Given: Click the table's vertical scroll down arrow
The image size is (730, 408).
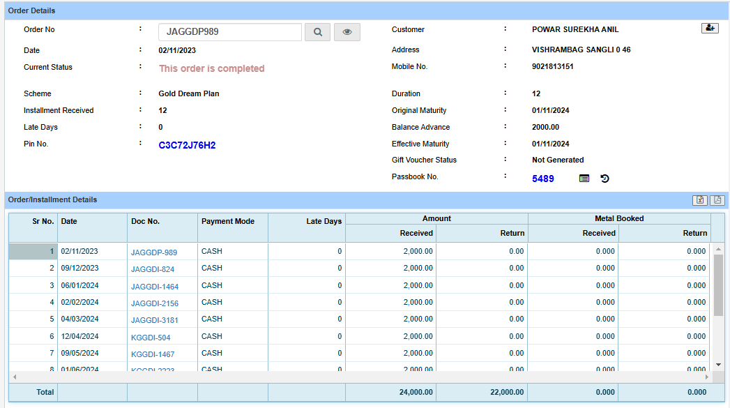Looking at the screenshot, I should [x=718, y=365].
